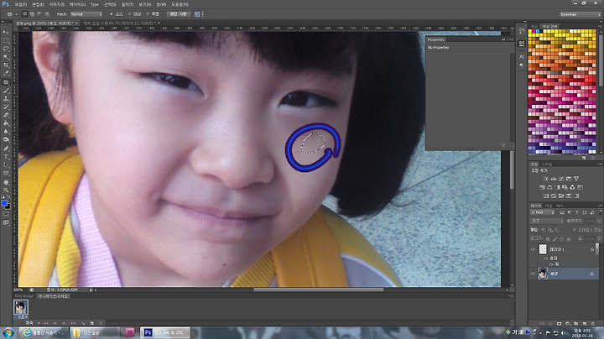Select the Clone Stamp tool
The height and width of the screenshot is (339, 604).
point(6,99)
